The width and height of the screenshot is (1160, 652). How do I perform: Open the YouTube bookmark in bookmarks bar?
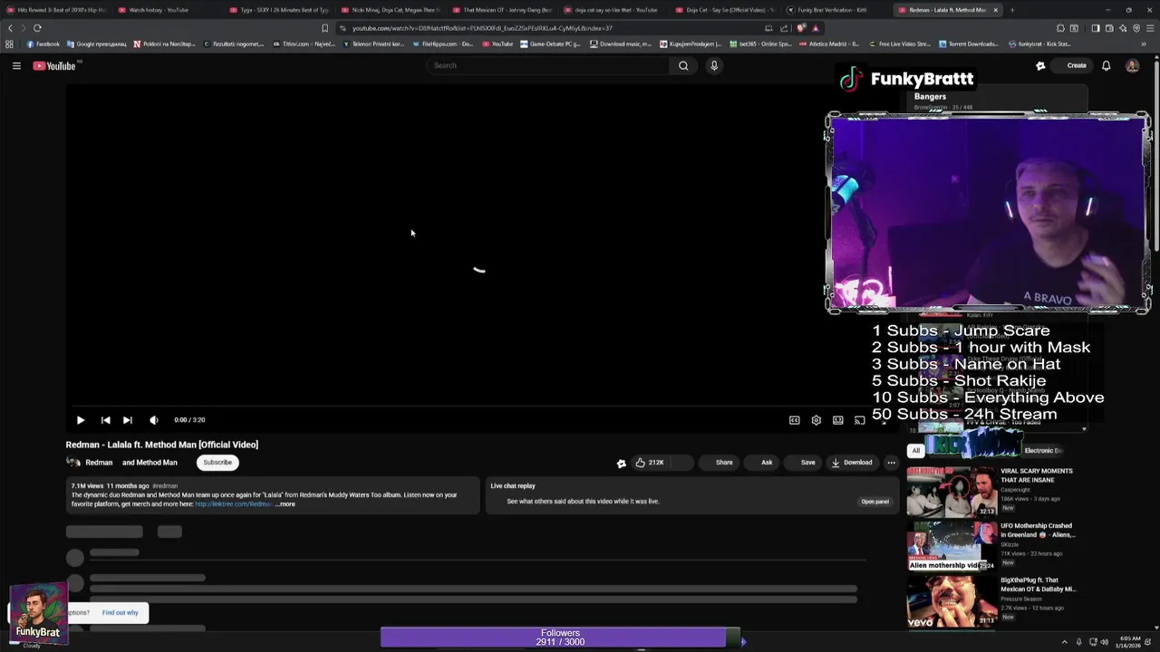(x=497, y=43)
